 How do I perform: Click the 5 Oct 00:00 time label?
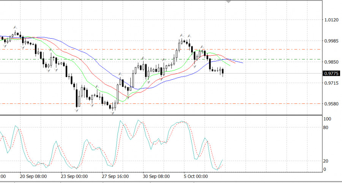[196, 177]
